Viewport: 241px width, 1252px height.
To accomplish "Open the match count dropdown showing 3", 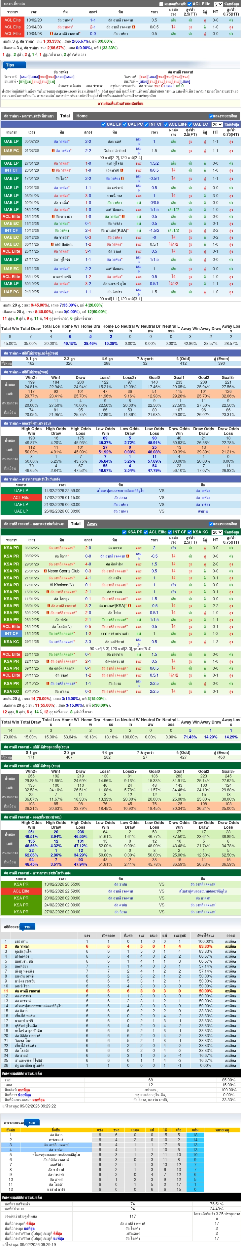I will click(x=218, y=4).
